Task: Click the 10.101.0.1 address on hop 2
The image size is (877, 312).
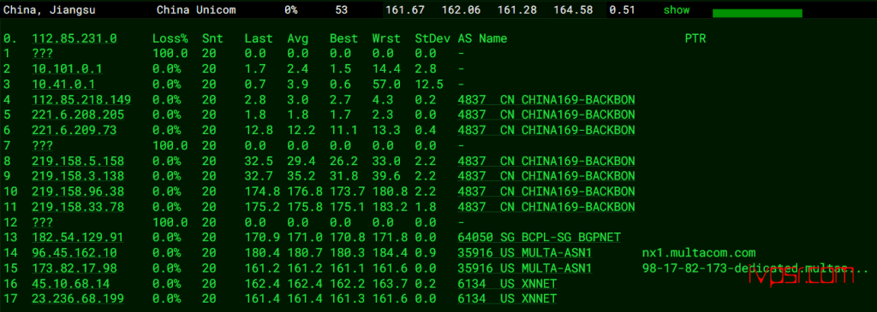Action: tap(67, 68)
